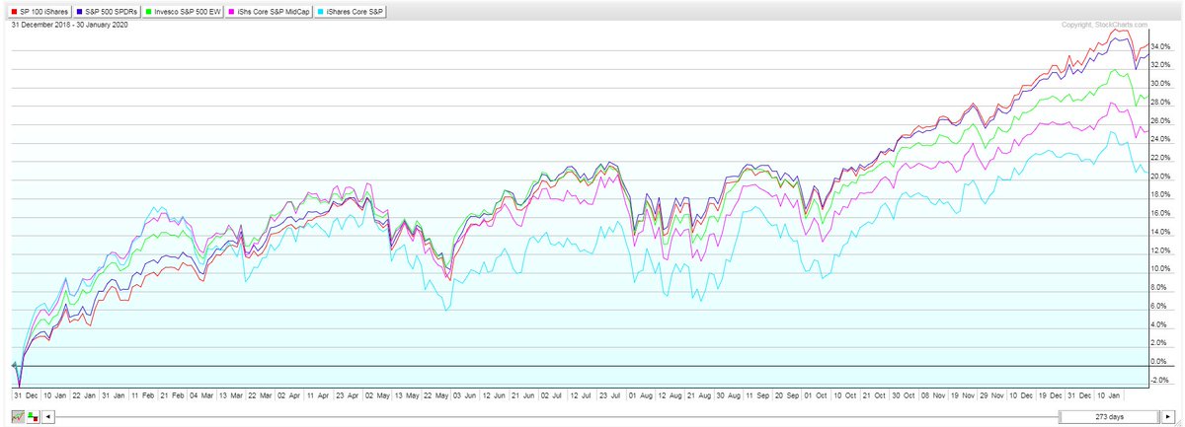Click the 34.0% y-axis label

tap(1159, 46)
